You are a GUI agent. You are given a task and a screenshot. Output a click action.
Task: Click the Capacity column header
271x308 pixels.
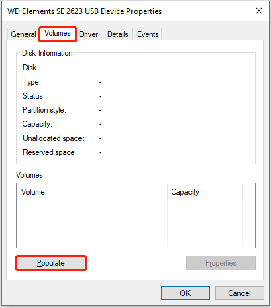pyautogui.click(x=205, y=192)
